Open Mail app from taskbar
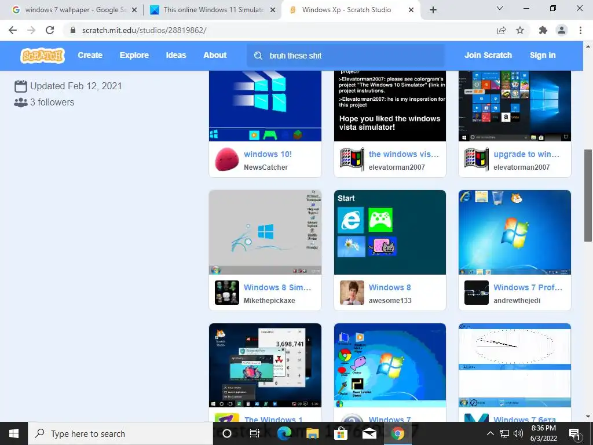593x445 pixels. pos(369,433)
